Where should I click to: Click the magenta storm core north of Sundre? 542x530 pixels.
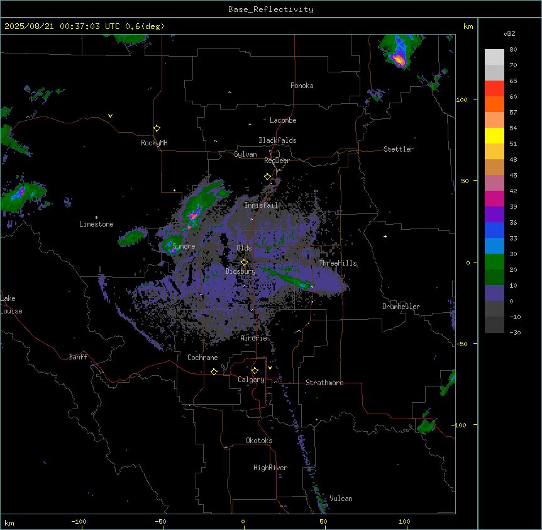(192, 217)
